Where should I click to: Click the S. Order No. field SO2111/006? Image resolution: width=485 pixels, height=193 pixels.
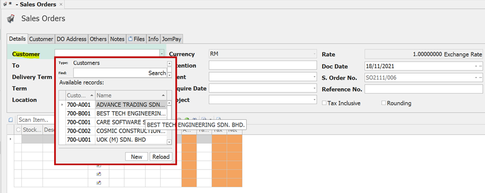tap(423, 78)
